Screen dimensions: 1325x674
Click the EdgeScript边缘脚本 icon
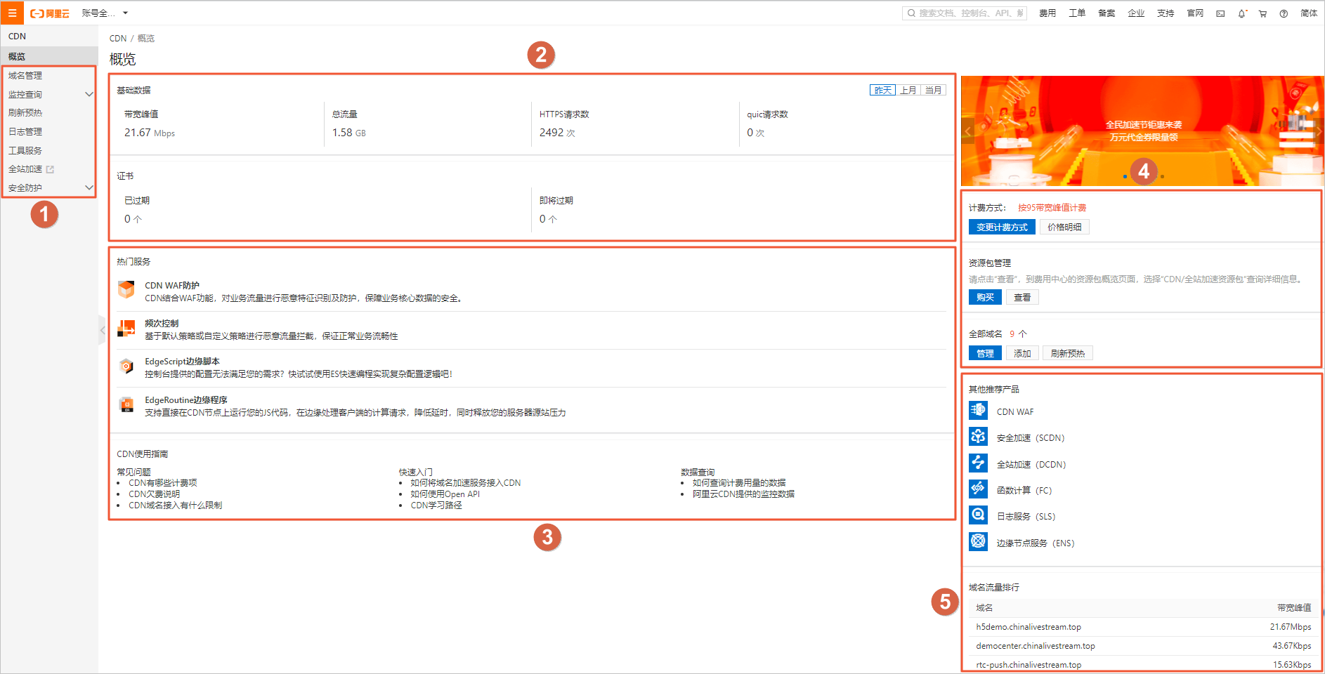click(x=126, y=366)
